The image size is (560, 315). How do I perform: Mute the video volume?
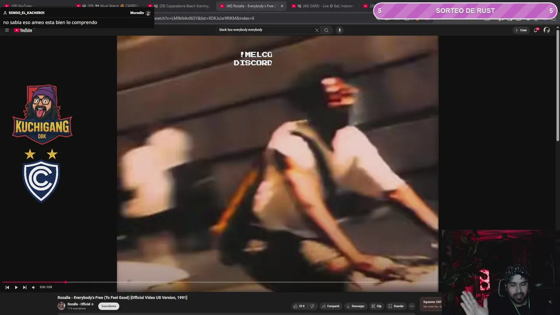pyautogui.click(x=33, y=287)
